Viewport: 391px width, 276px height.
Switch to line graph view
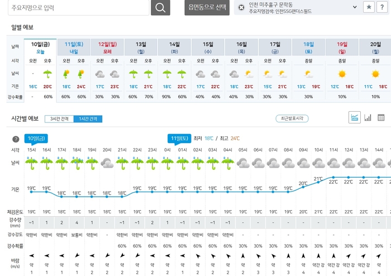click(x=354, y=117)
